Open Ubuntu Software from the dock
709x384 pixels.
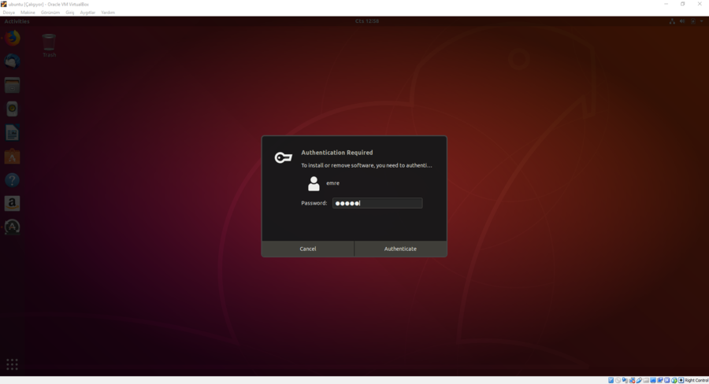click(12, 157)
